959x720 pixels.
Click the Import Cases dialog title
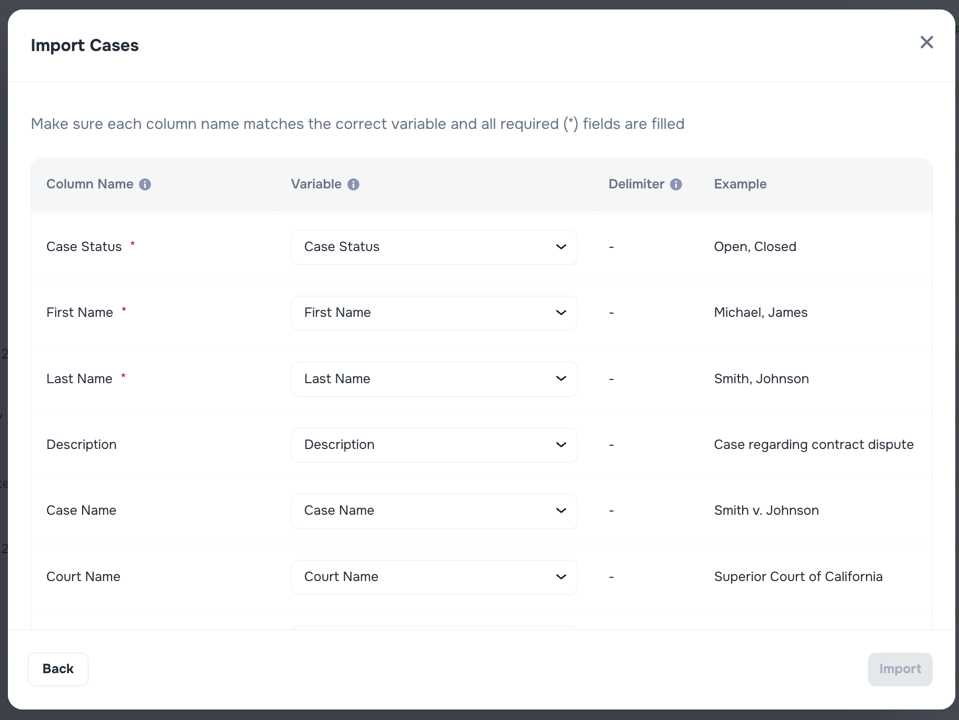click(85, 45)
